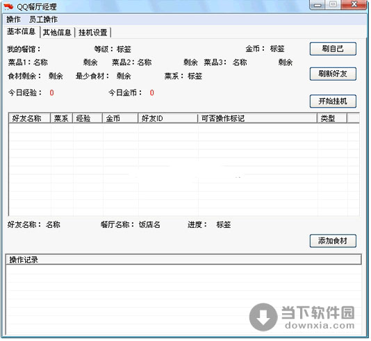Close the QQ餐厅经理 window
Viewport: 371px width, 341px height.
[354, 5]
